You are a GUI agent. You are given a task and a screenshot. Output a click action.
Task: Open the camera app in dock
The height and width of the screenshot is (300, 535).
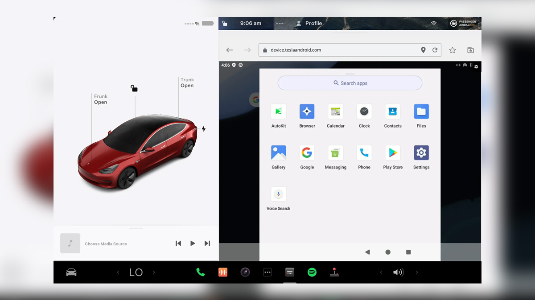(245, 272)
